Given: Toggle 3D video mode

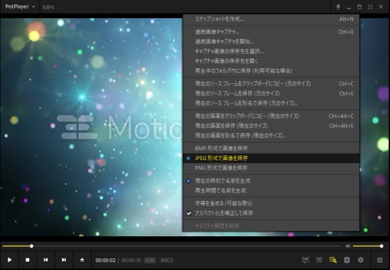Looking at the screenshot, I should [319, 260].
